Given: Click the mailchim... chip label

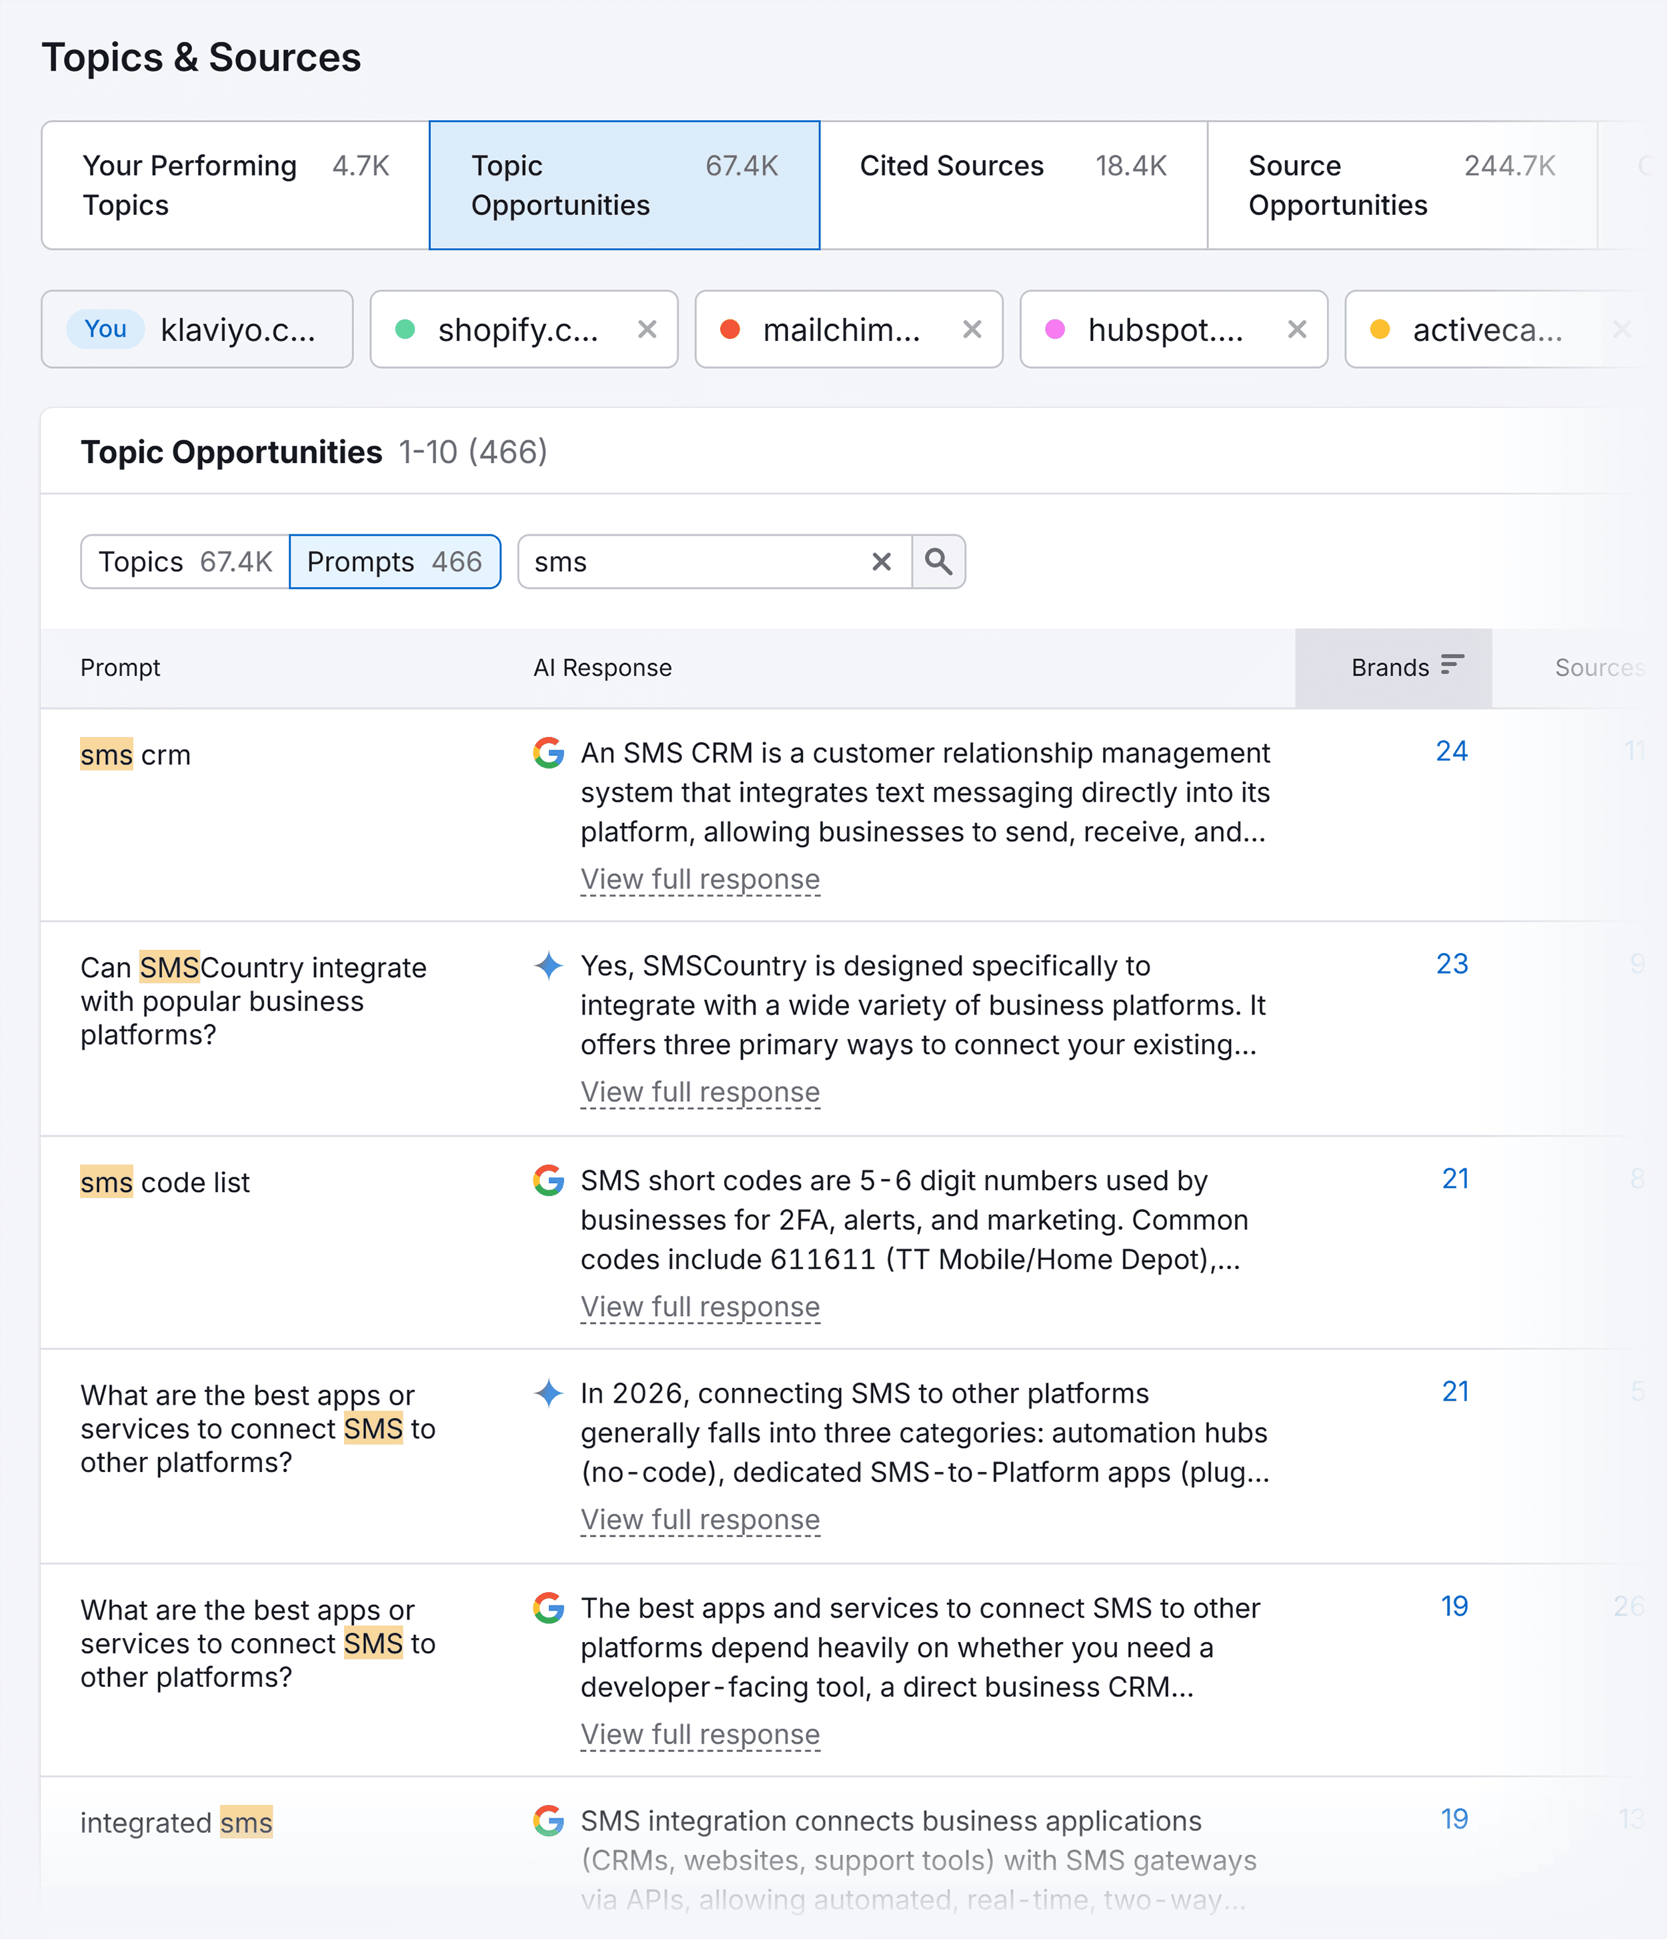Looking at the screenshot, I should tap(842, 330).
